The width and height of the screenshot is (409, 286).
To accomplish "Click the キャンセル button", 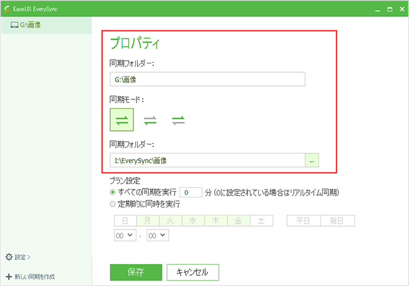I will [x=193, y=272].
